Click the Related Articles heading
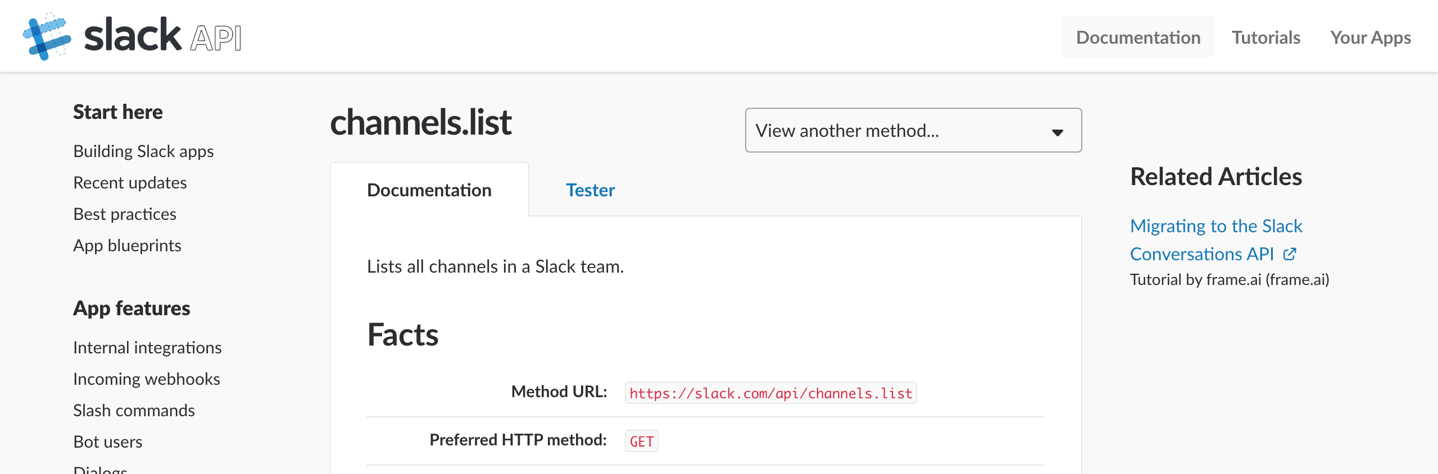This screenshot has height=474, width=1438. tap(1216, 176)
